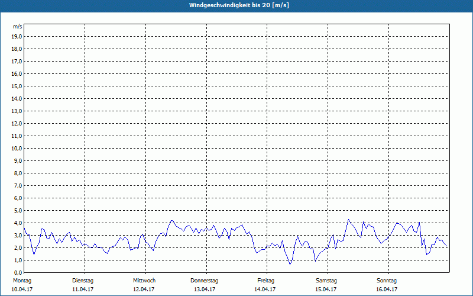
Task: Click the 10,0 y-axis label
Action: tap(16, 149)
